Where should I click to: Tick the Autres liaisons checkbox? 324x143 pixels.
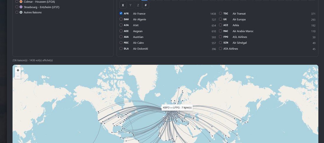[17, 12]
